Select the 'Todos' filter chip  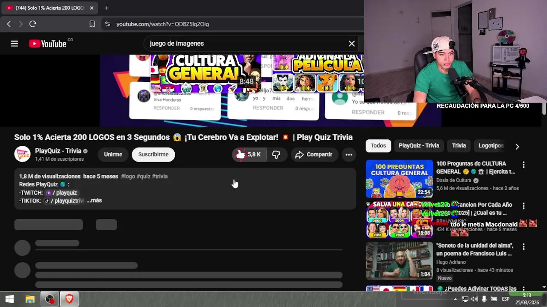tap(378, 146)
